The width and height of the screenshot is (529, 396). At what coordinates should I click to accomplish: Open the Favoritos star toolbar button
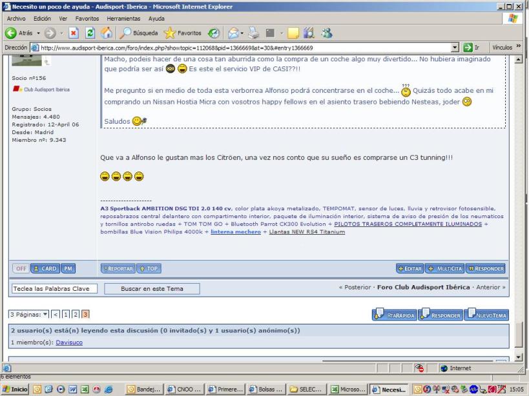(x=183, y=33)
